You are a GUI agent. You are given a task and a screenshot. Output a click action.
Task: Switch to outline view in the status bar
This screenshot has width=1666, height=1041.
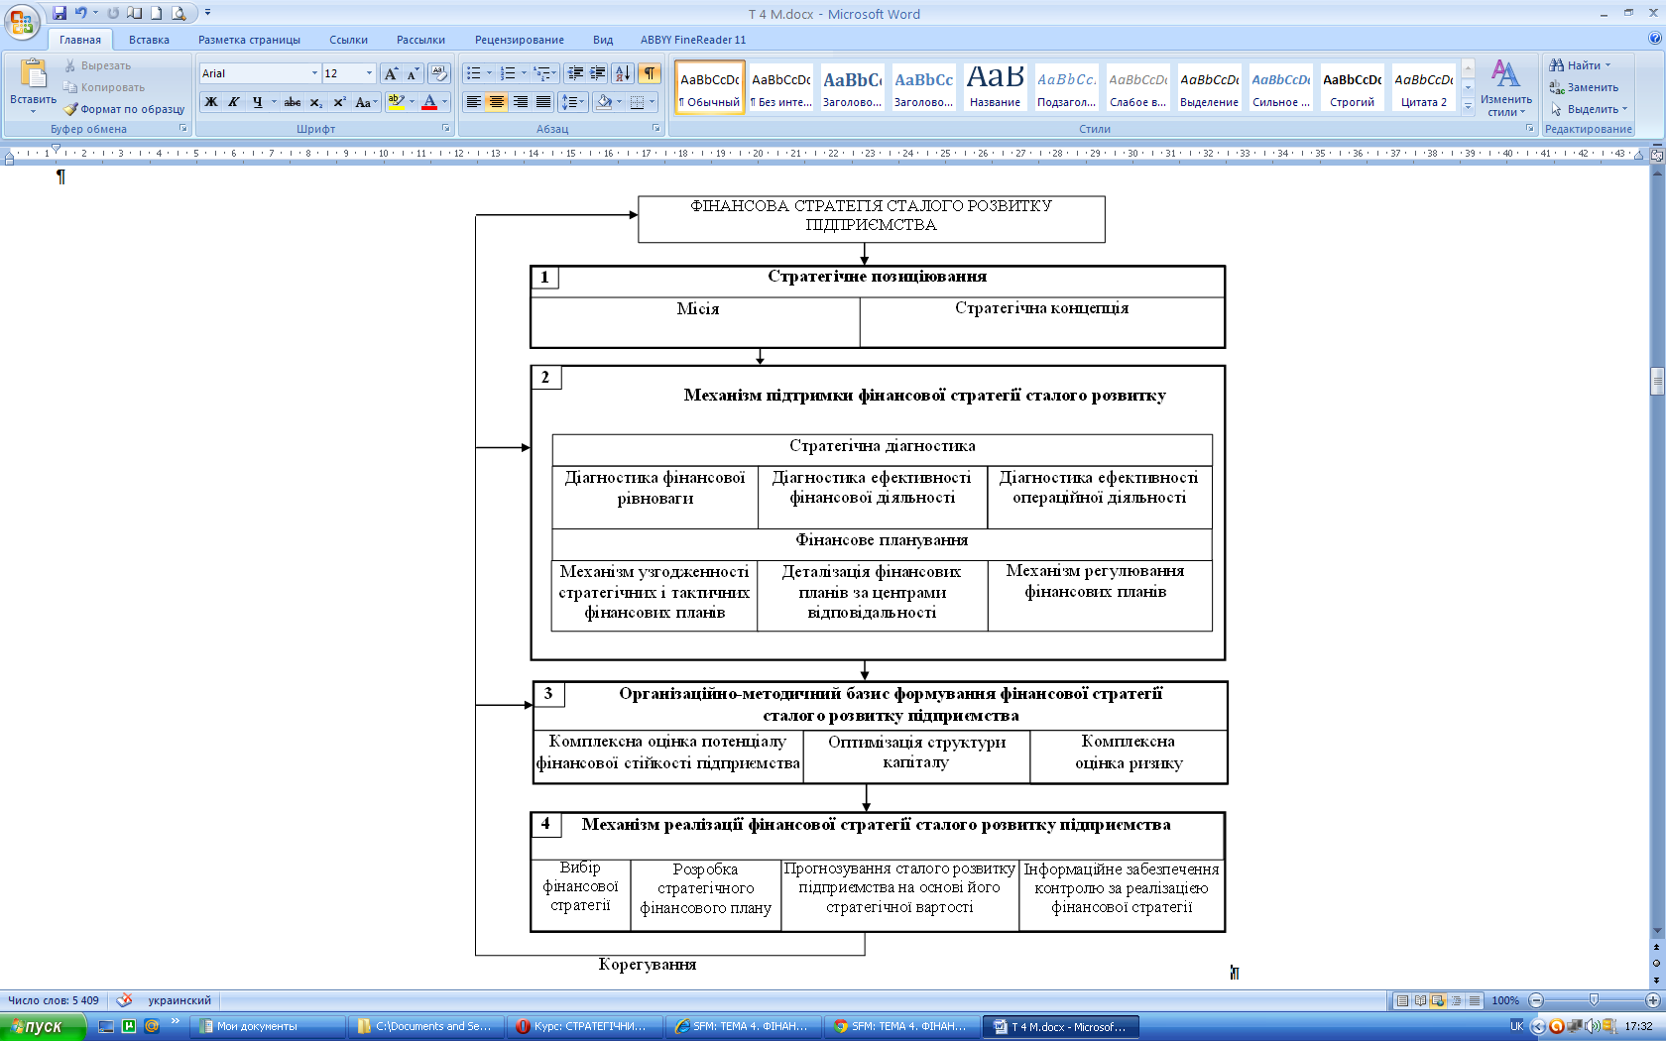pos(1457,1000)
